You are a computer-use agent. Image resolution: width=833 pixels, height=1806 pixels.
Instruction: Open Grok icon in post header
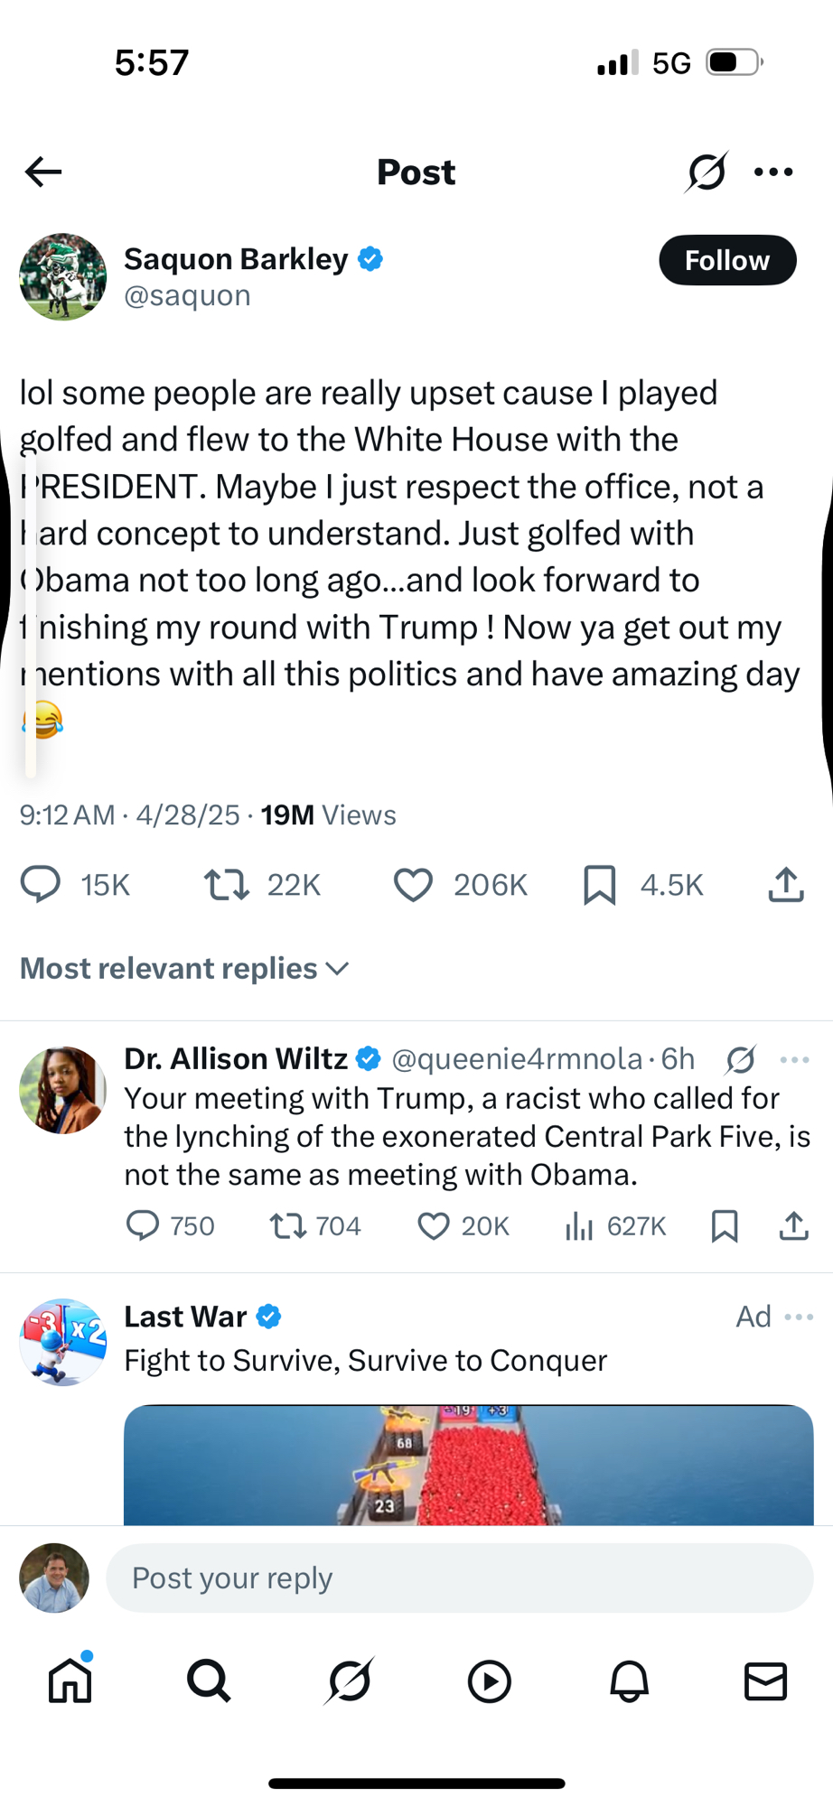tap(707, 172)
